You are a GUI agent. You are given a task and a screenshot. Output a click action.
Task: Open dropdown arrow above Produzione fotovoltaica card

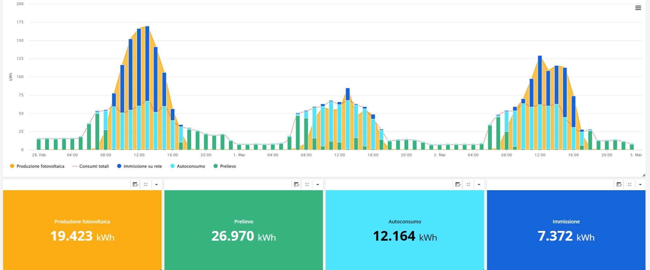[x=156, y=184]
